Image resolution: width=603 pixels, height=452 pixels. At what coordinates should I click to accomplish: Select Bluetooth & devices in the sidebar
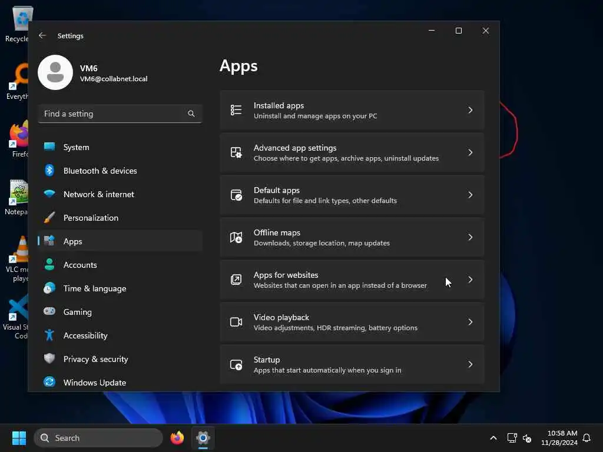click(x=120, y=170)
